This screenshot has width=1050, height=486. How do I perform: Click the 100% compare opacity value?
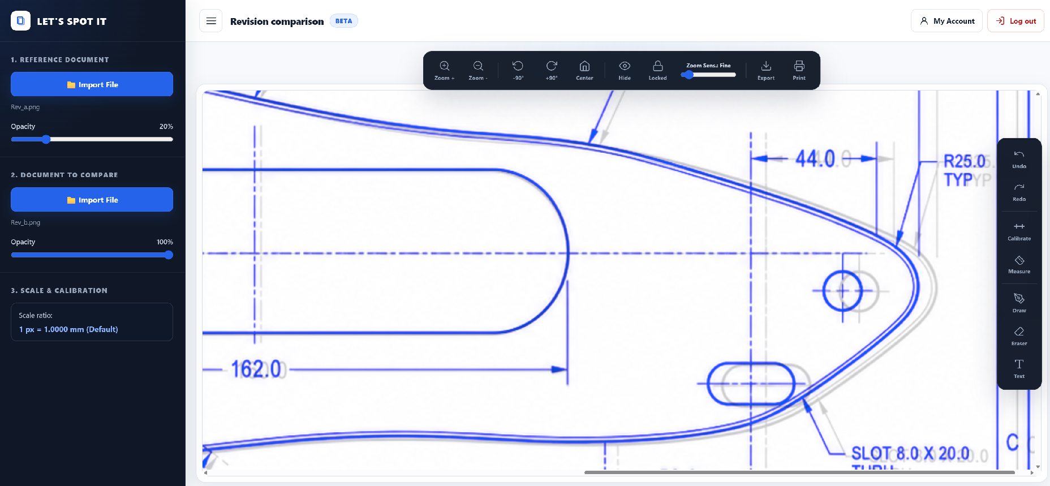coord(165,242)
